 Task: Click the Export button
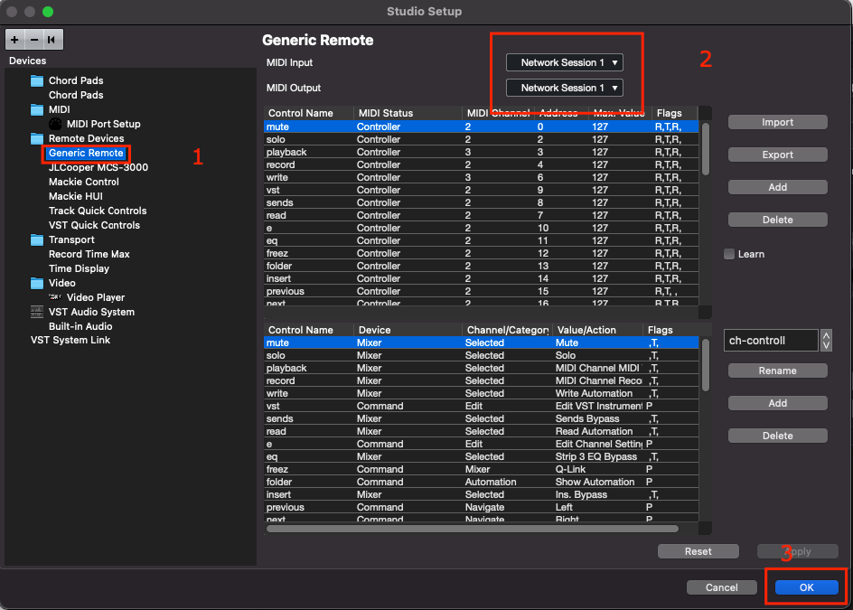pos(777,155)
